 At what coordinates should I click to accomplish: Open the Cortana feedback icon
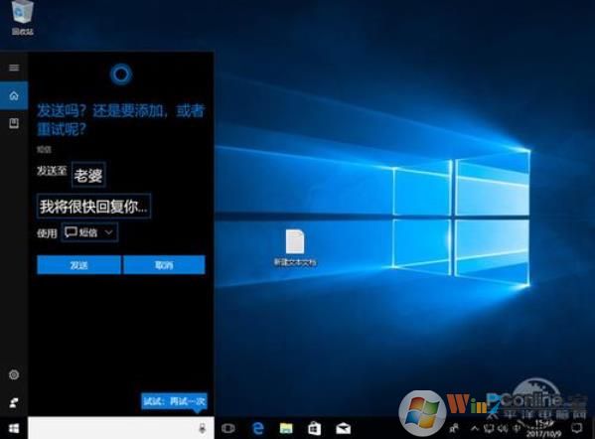[14, 403]
